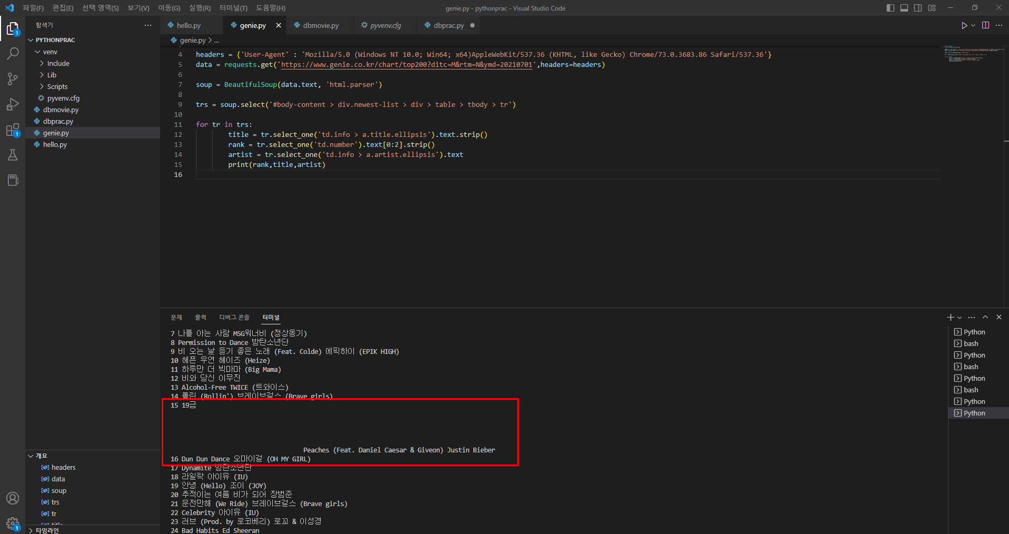Open the Run and Debug view

13,104
